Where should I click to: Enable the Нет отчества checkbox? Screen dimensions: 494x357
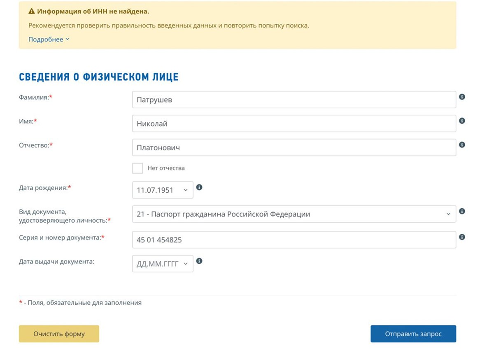[x=137, y=168]
